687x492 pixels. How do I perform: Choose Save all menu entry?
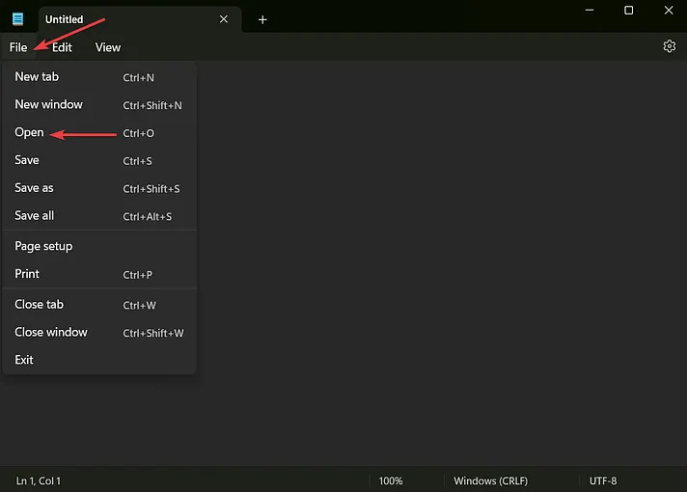(x=99, y=216)
